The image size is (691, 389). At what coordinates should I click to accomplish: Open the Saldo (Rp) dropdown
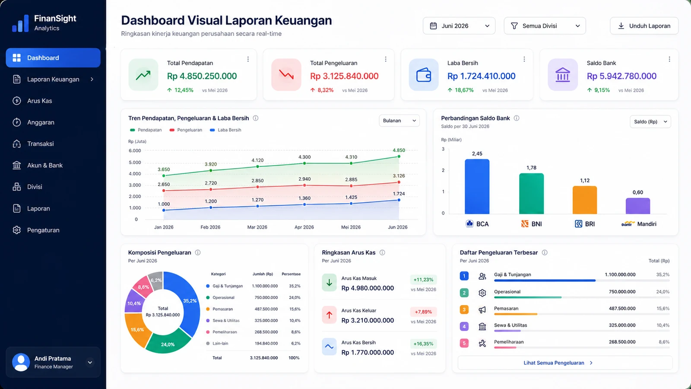(x=650, y=122)
